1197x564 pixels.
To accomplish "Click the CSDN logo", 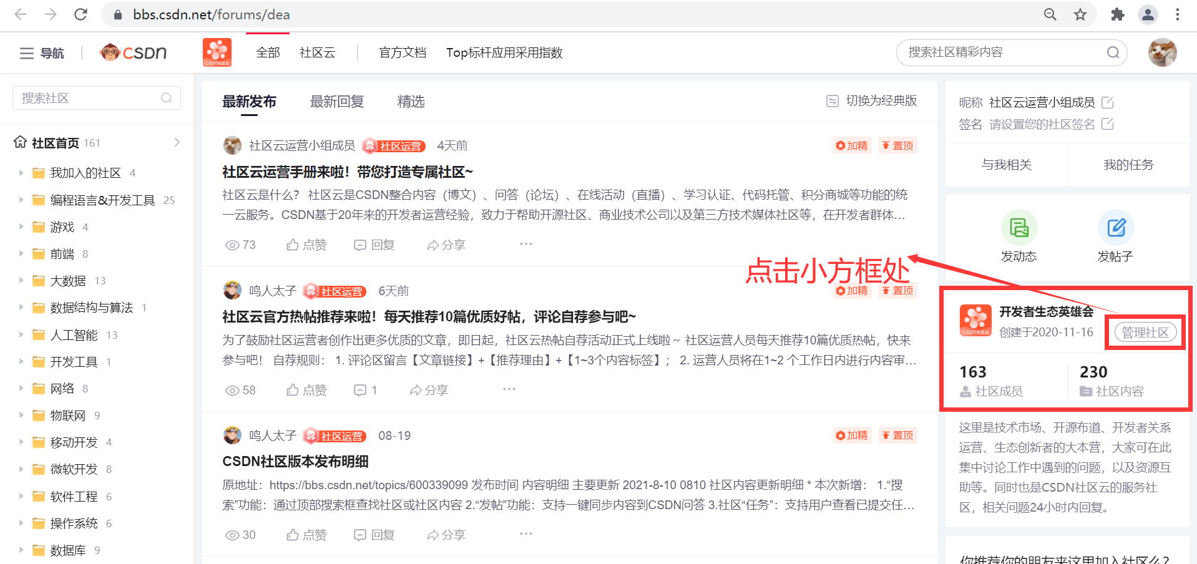I will click(x=134, y=52).
